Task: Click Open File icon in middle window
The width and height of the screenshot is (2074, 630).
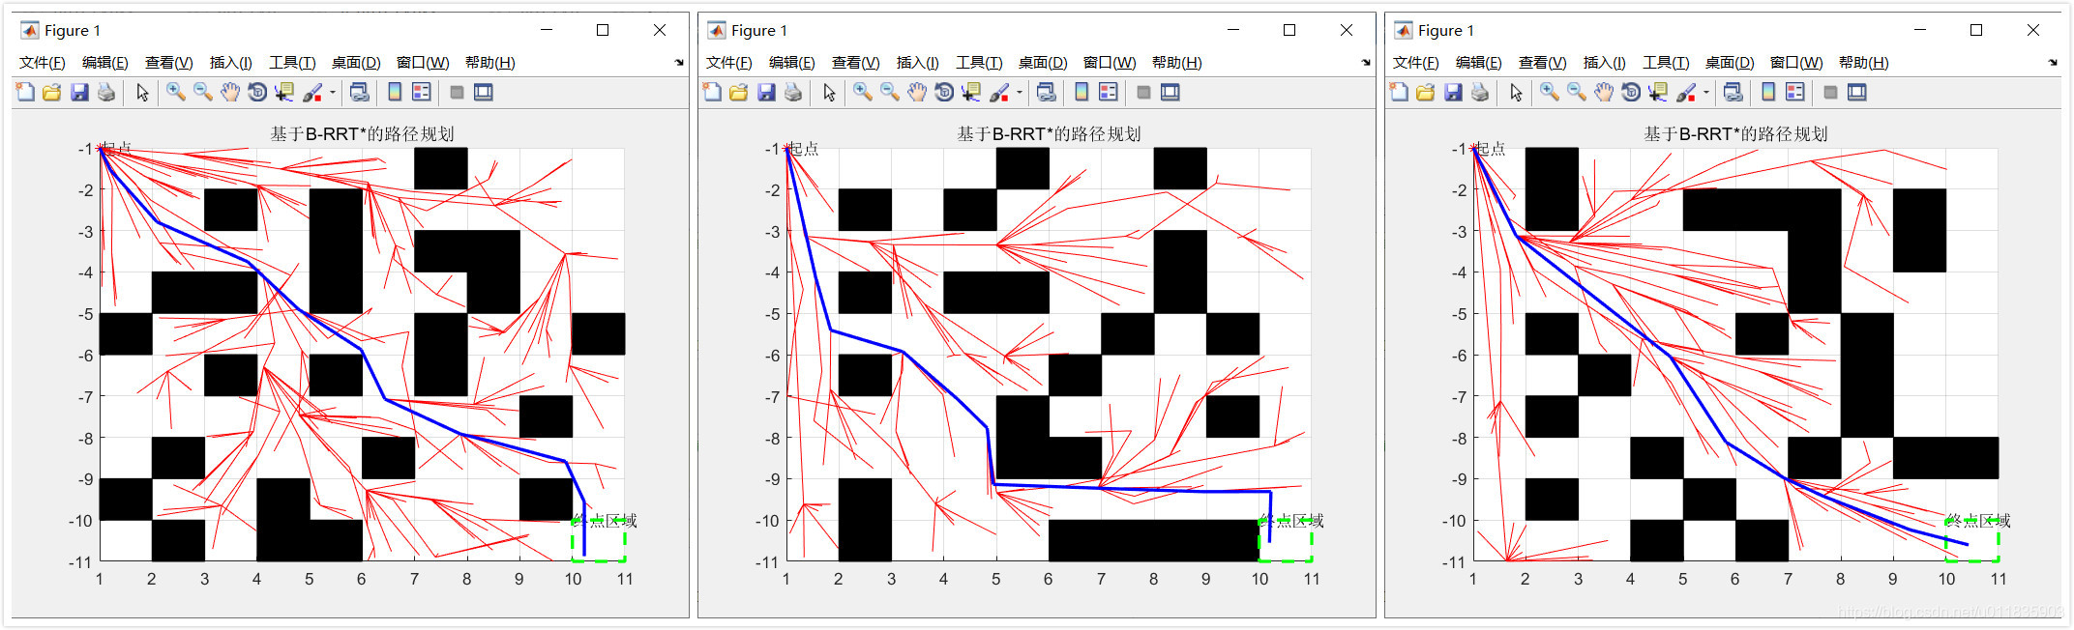Action: coord(739,92)
